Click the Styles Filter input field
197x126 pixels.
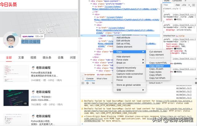click(168, 5)
